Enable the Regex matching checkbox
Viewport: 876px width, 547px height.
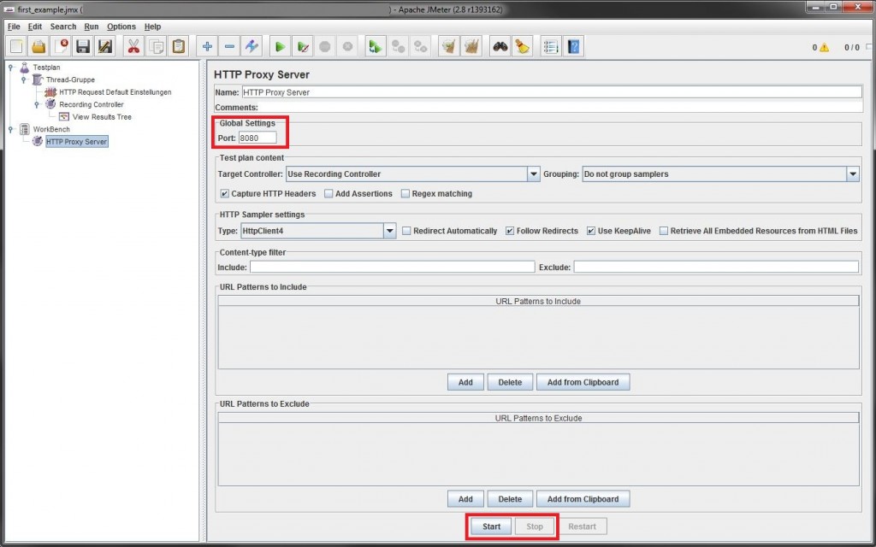pyautogui.click(x=405, y=194)
